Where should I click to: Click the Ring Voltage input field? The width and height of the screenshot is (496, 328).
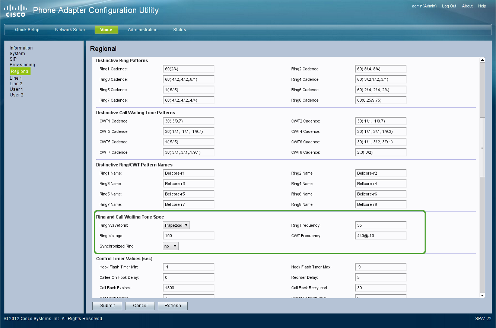point(188,236)
